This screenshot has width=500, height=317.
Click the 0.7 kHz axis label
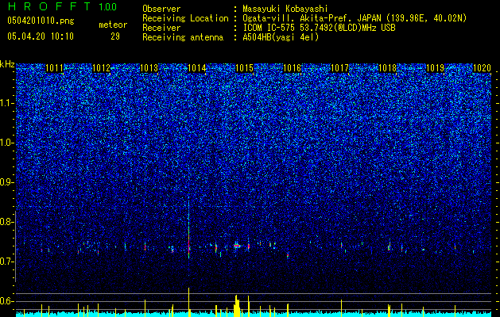(7, 262)
